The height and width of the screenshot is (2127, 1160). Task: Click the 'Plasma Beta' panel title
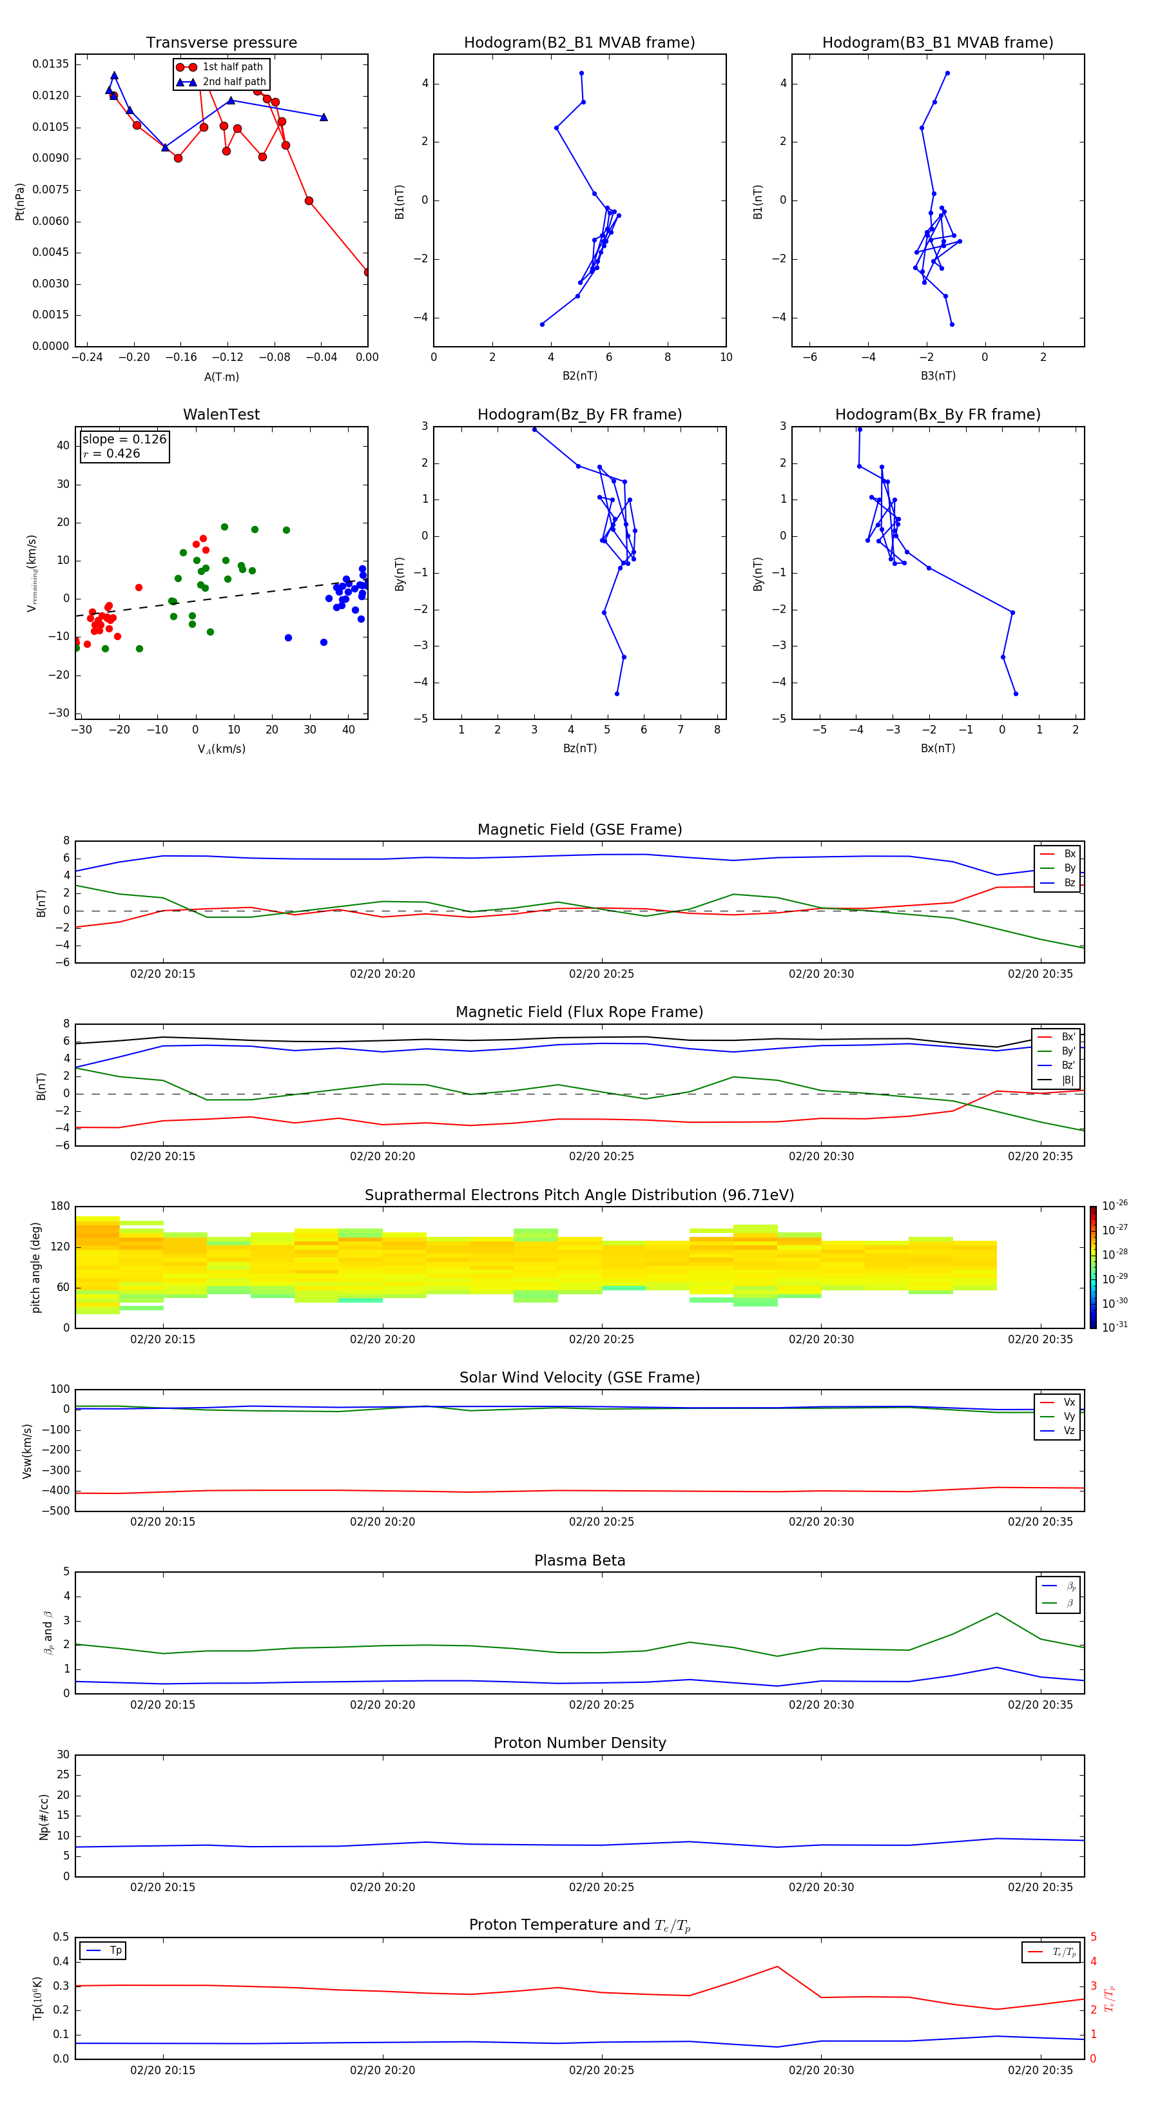tap(579, 1561)
